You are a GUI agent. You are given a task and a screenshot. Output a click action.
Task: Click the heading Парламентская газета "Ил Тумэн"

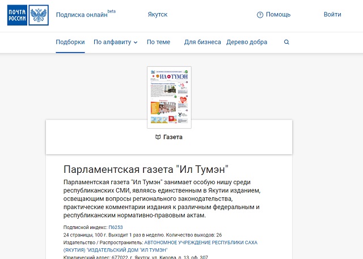(x=146, y=169)
